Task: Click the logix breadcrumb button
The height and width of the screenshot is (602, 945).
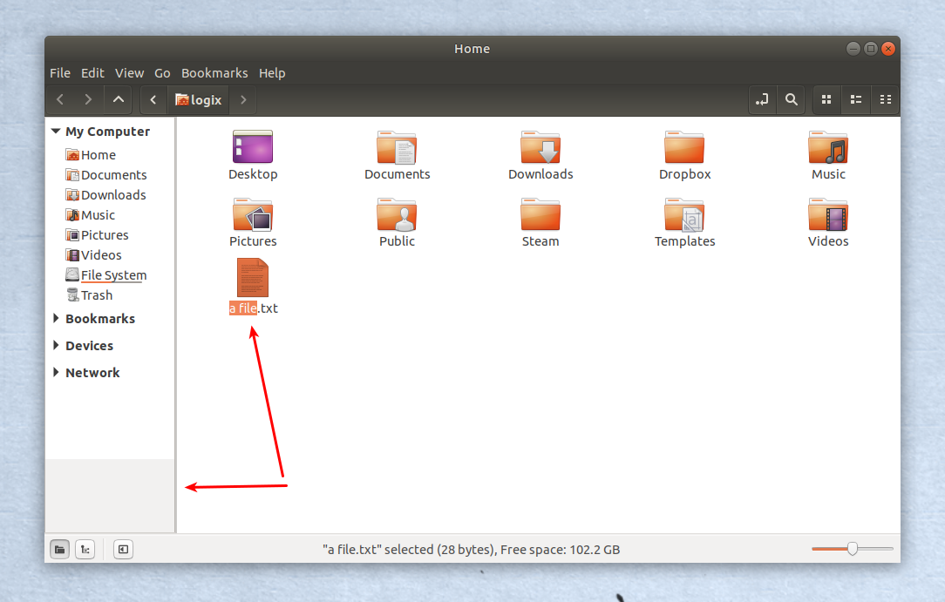Action: [x=198, y=99]
